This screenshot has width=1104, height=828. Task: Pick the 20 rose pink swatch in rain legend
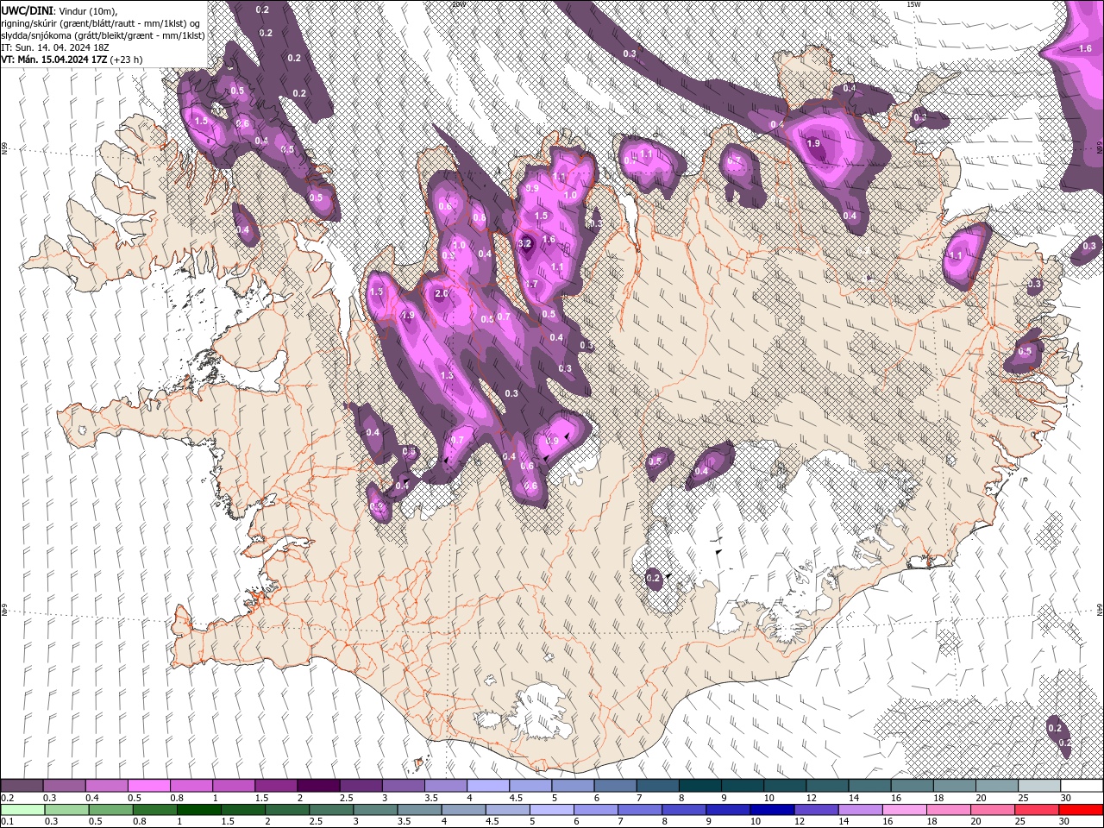point(994,809)
